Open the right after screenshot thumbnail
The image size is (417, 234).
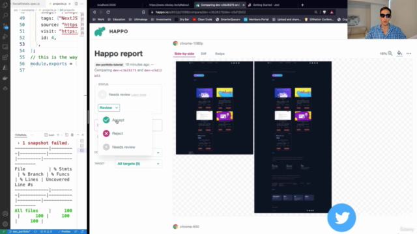point(293,137)
